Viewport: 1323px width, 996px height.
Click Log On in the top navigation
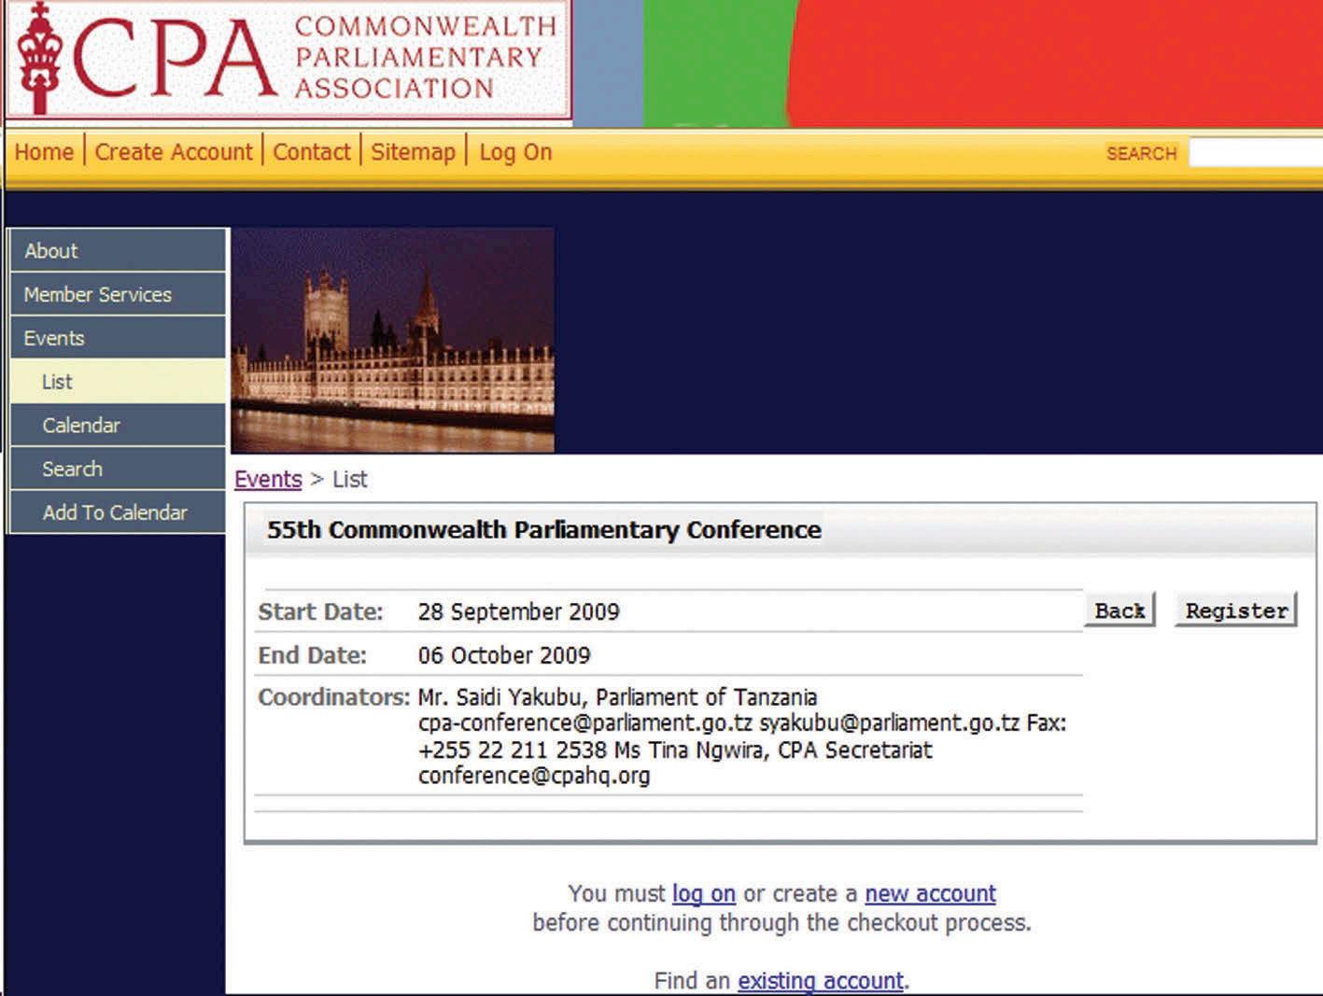tap(515, 151)
